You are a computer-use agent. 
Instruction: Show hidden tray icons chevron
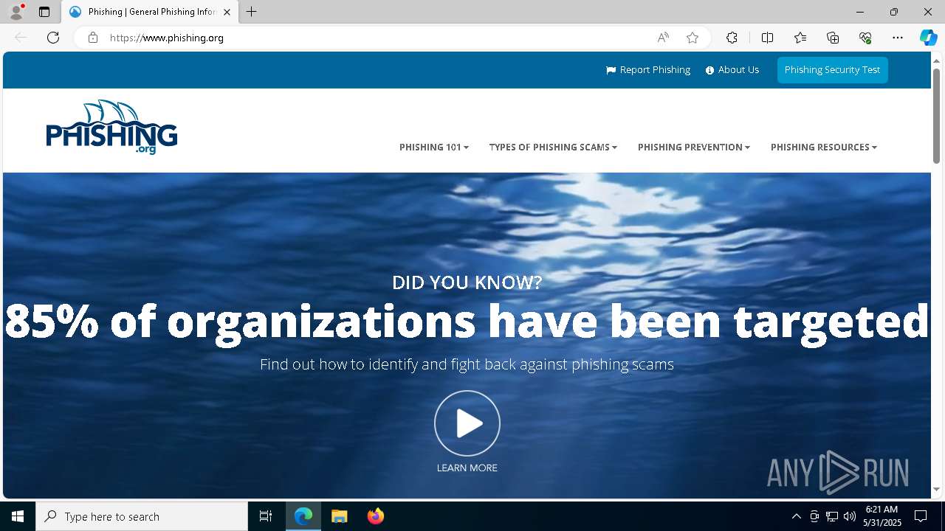(x=796, y=516)
